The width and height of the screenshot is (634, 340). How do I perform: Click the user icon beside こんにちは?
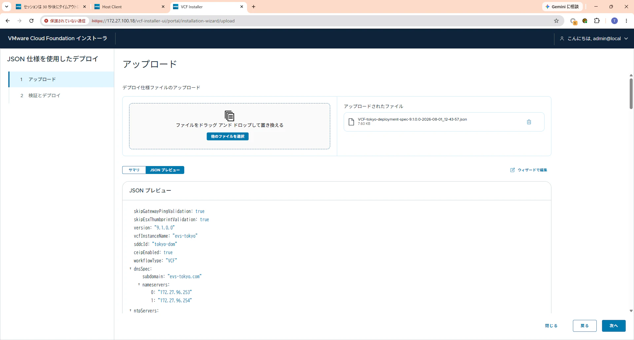coord(562,39)
